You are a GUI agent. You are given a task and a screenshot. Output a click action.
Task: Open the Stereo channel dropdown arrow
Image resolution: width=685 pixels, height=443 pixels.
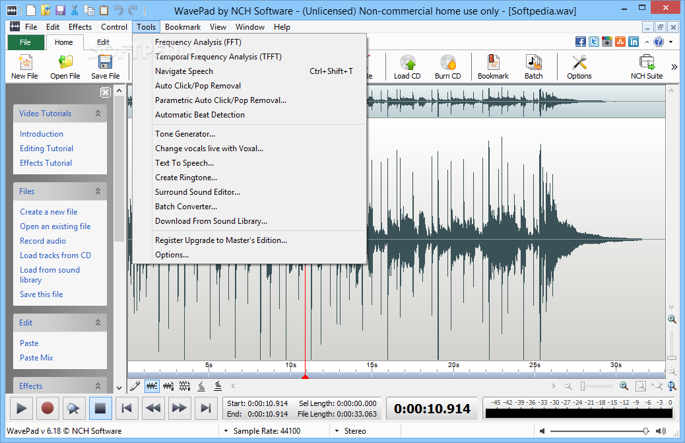point(337,431)
